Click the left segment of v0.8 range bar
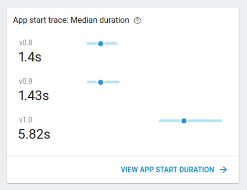 pos(92,44)
